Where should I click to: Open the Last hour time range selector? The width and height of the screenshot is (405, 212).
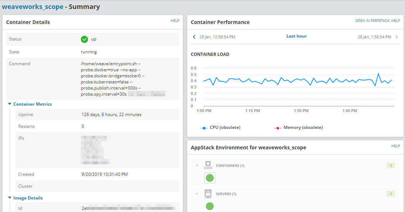click(296, 36)
